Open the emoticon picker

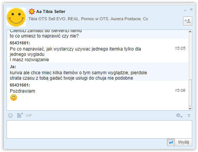10,116
